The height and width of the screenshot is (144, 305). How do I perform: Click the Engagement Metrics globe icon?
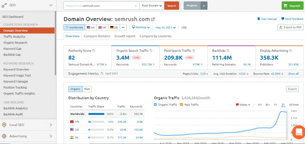(x=102, y=74)
